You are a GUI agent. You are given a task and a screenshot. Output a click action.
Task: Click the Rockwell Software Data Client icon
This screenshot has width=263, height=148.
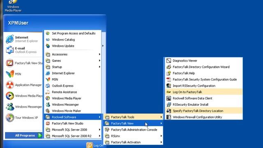[x=168, y=98]
